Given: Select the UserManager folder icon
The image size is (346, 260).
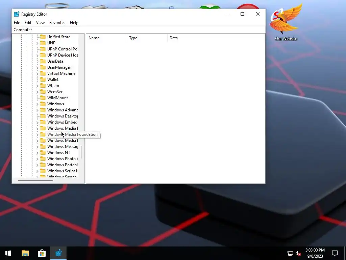Looking at the screenshot, I should click(x=43, y=67).
